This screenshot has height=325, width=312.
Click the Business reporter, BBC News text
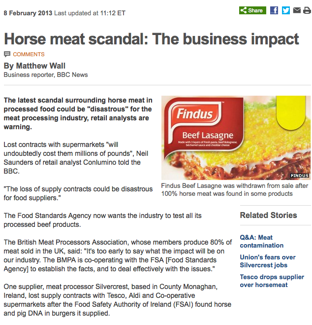46,75
